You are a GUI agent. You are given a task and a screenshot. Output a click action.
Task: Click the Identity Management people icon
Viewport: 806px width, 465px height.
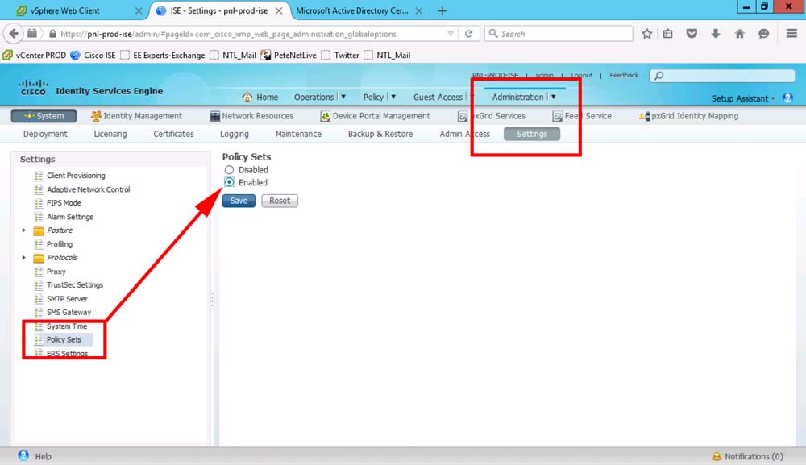point(96,116)
